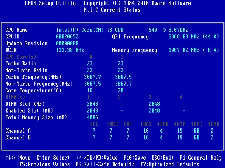Click Enabled Slot 3 value 2048

tap(154, 111)
